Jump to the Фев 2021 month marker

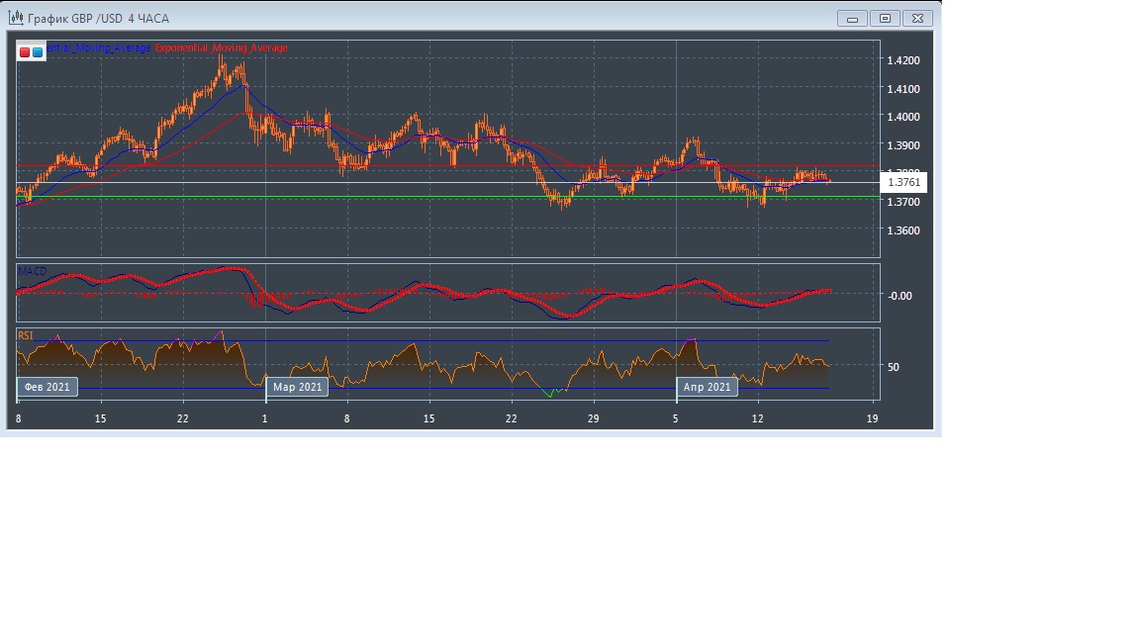[x=47, y=387]
